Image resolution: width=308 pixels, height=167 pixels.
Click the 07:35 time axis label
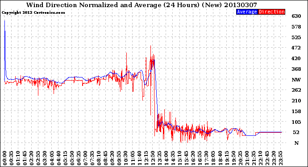(x=92, y=158)
